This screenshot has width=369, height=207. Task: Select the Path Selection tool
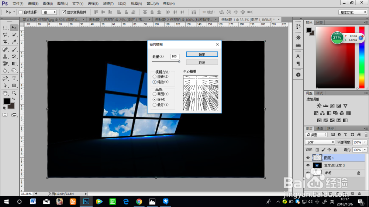pos(5,85)
